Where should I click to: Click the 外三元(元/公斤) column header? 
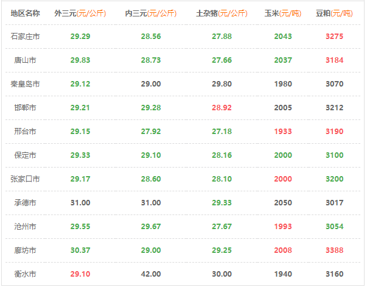[x=80, y=13]
